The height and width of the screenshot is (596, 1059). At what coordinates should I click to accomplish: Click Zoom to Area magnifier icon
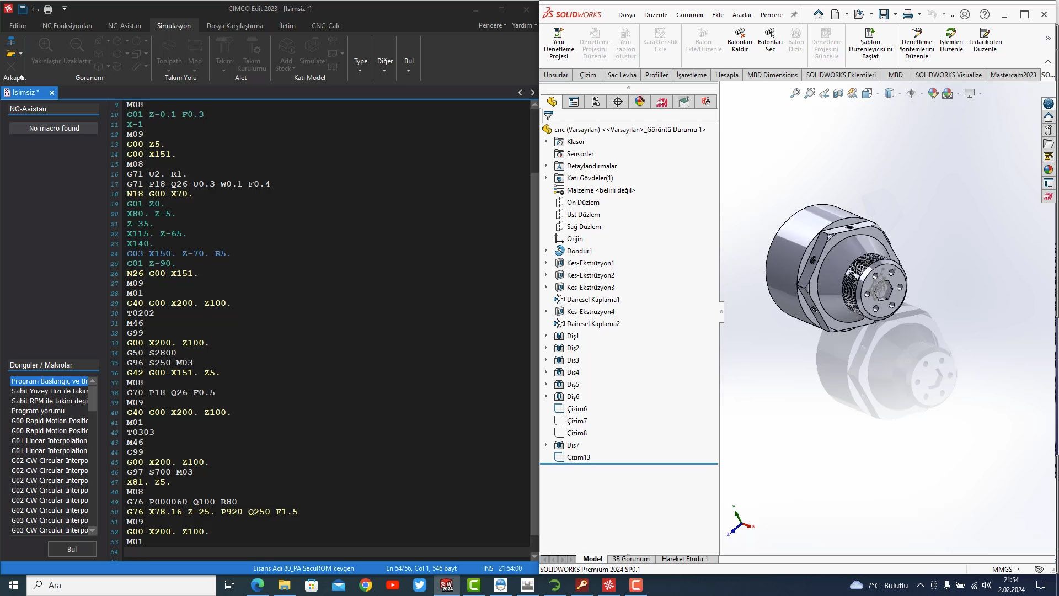(809, 93)
